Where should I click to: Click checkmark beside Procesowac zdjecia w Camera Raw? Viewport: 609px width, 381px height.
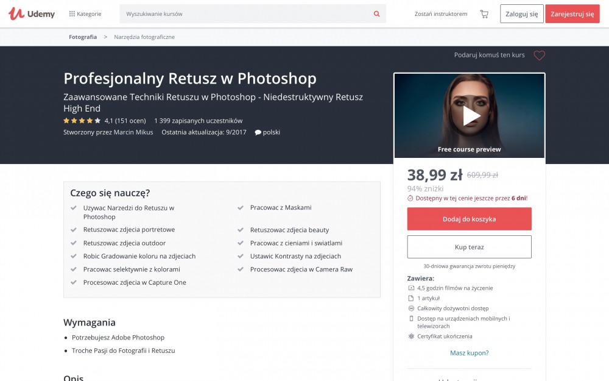[x=241, y=269]
